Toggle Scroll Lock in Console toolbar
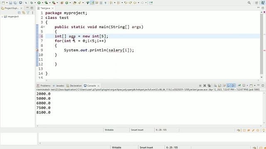This screenshot has width=266, height=149. point(220,86)
